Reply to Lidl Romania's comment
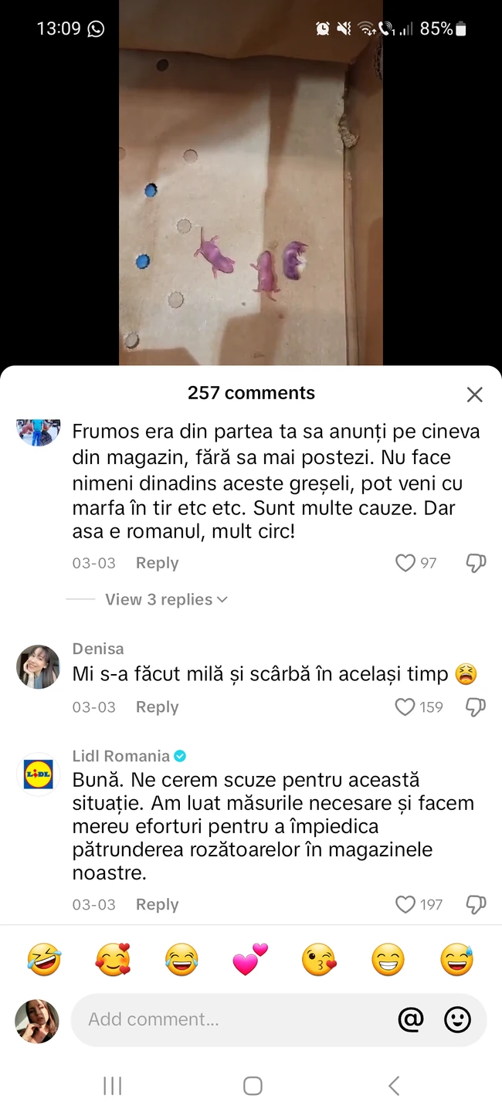The height and width of the screenshot is (1115, 502). 157,904
